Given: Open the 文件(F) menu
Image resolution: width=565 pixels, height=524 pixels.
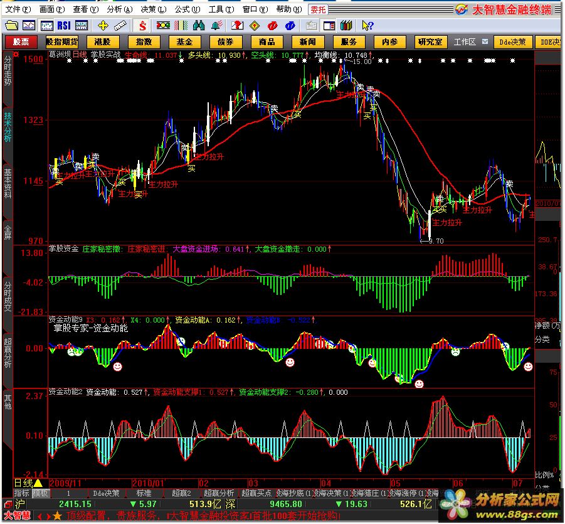Looking at the screenshot, I should click(18, 9).
